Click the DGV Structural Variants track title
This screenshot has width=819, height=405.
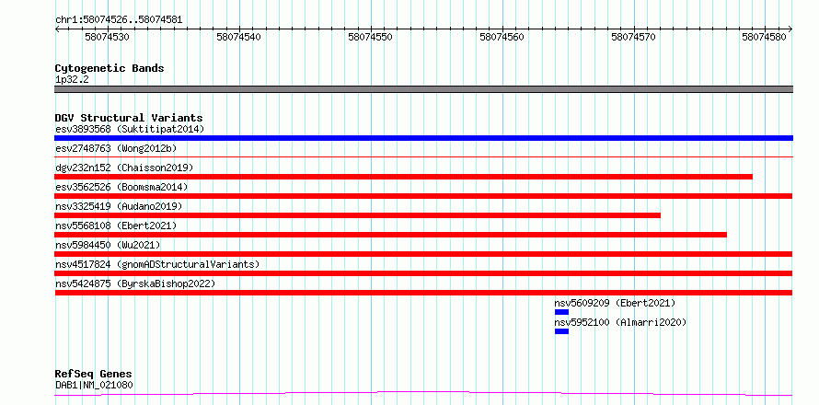pyautogui.click(x=129, y=118)
